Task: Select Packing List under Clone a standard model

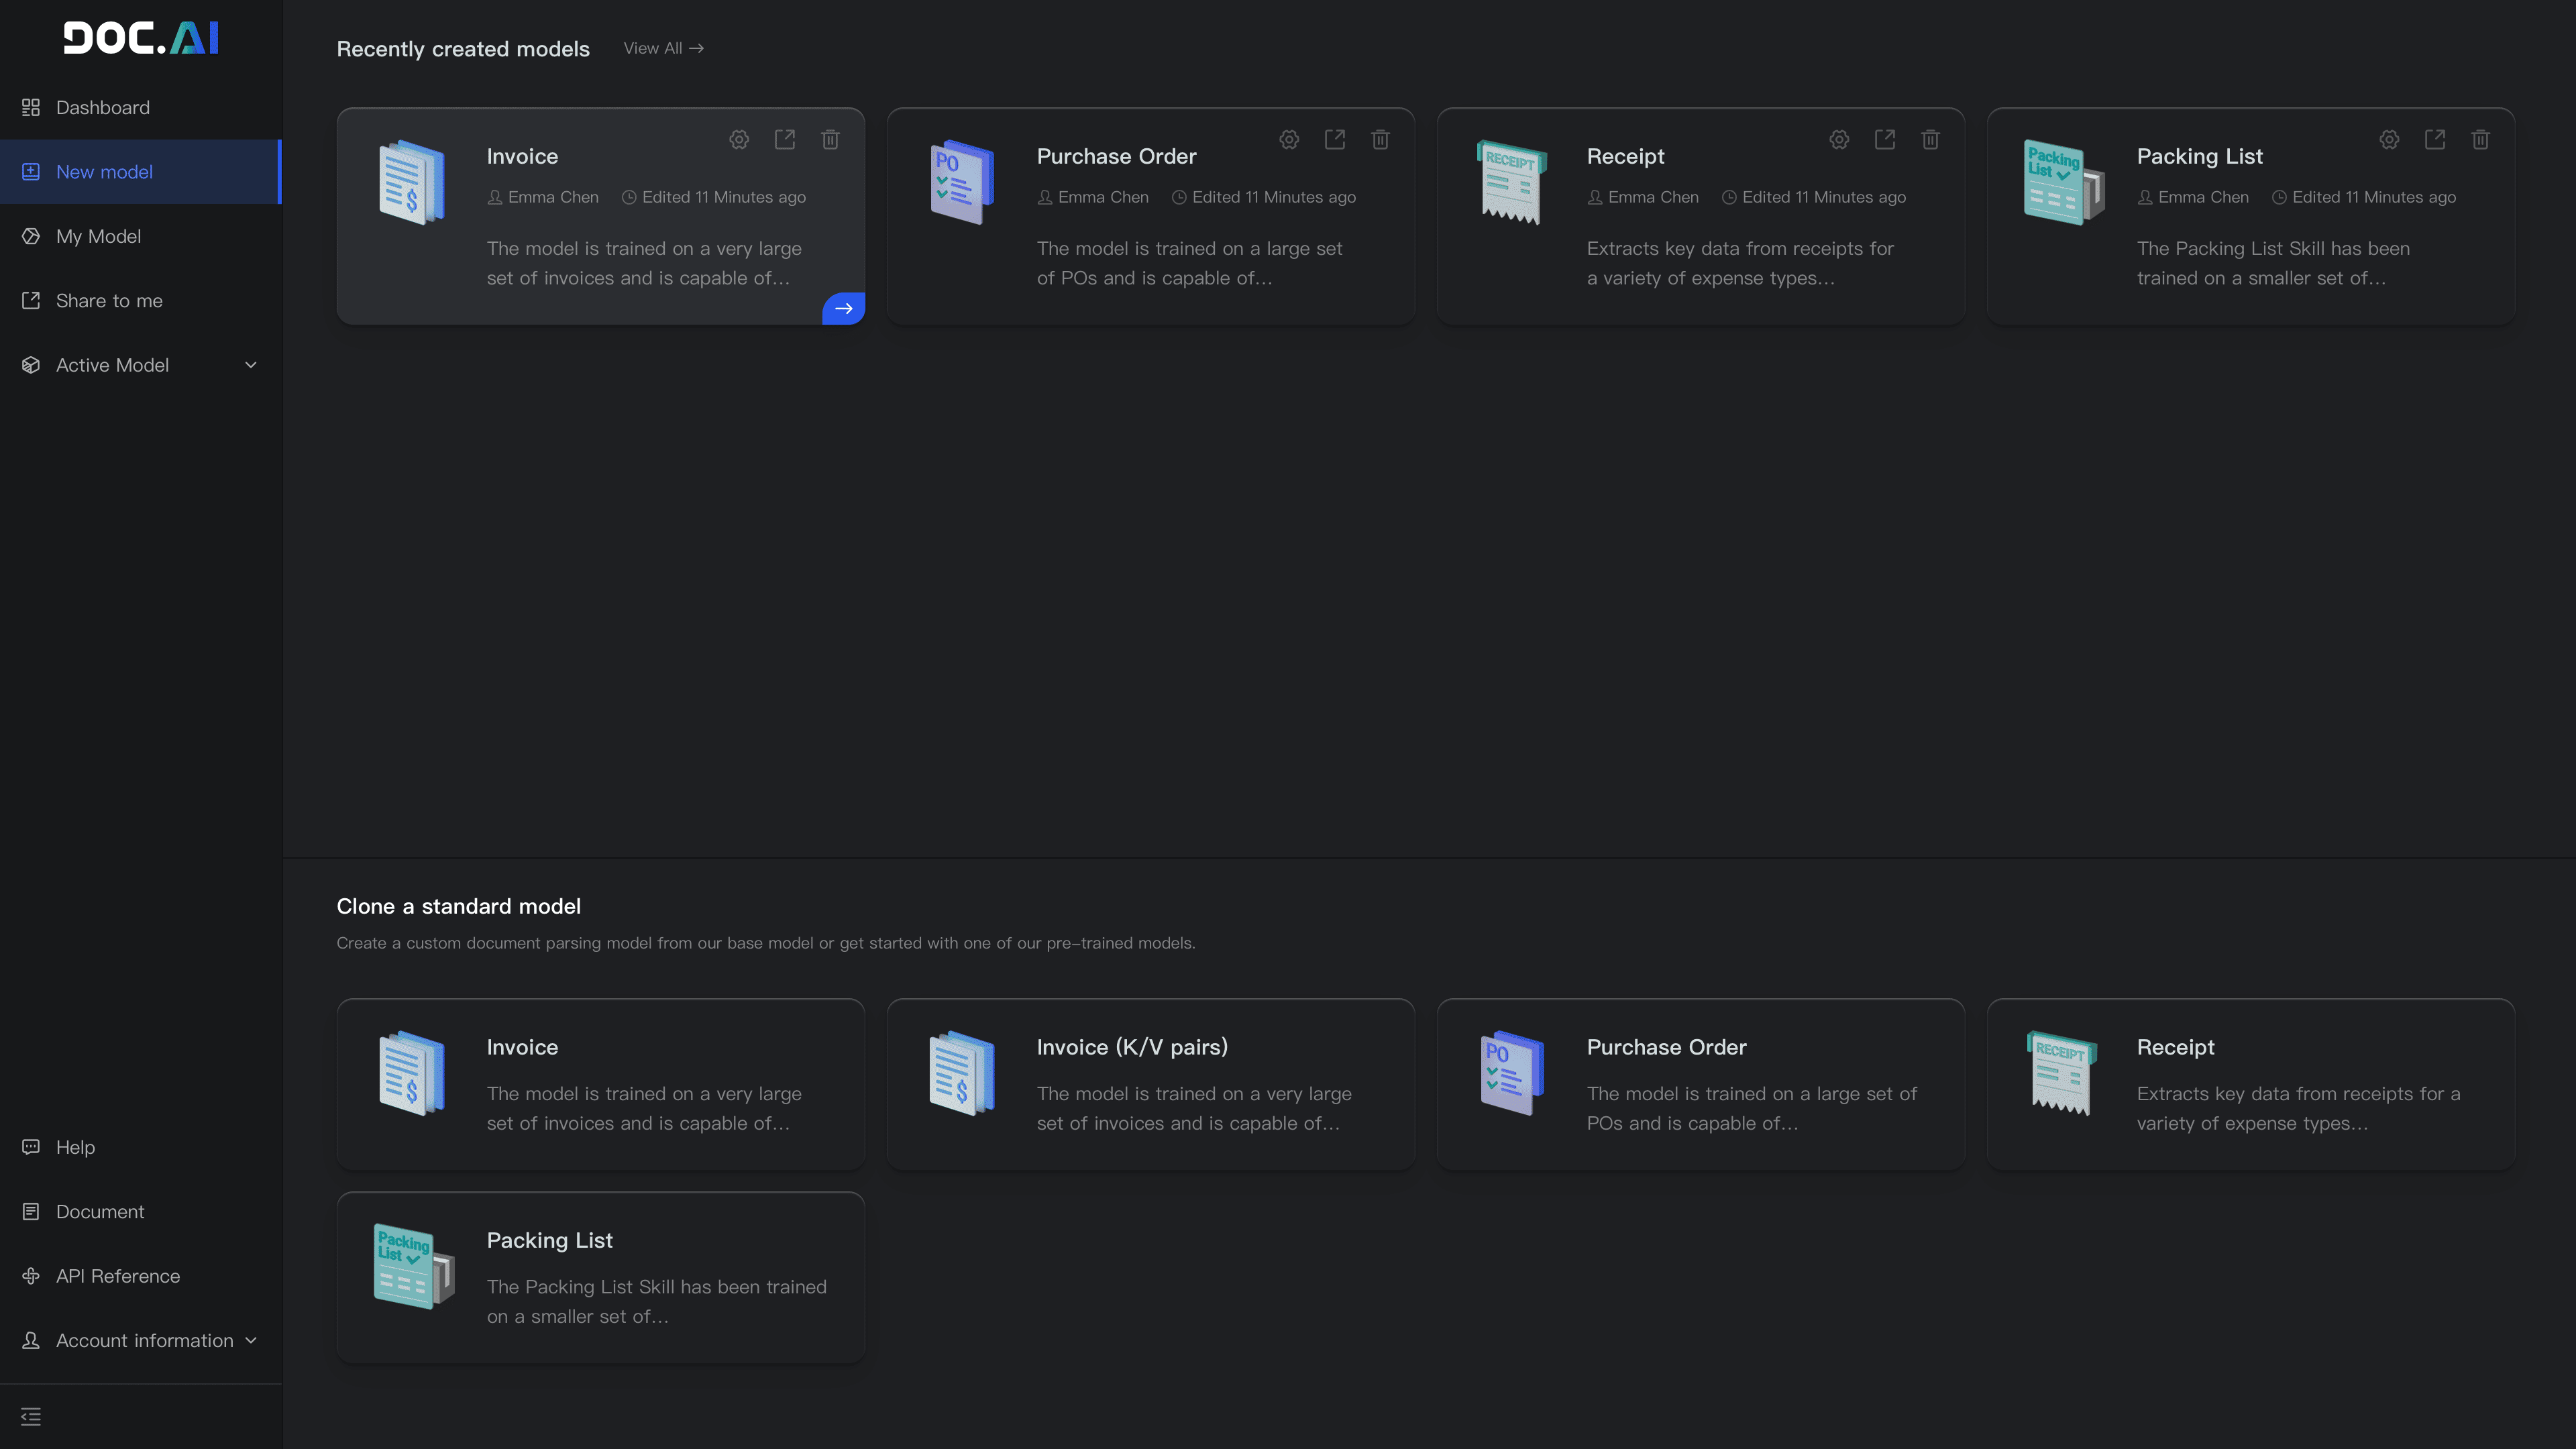Action: 600,1277
